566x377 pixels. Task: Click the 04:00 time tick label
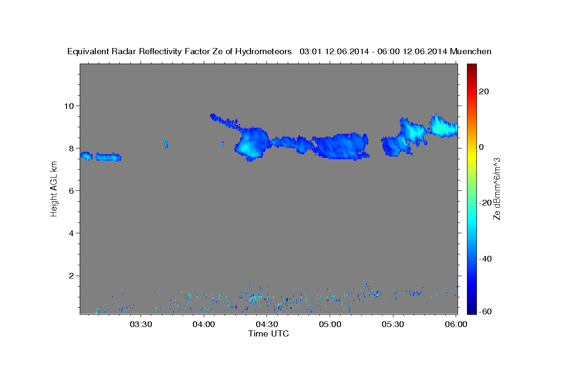click(x=204, y=324)
